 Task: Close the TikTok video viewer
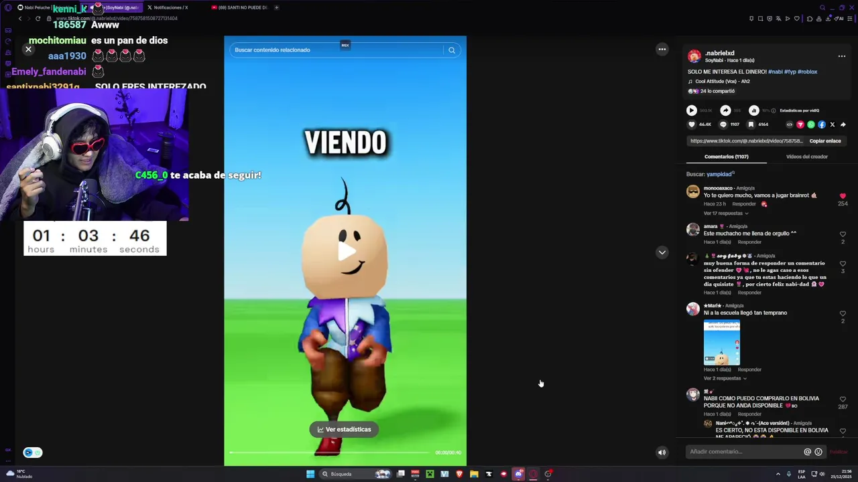[28, 50]
